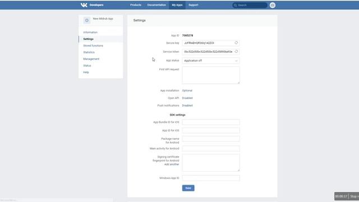Open the App status dropdown
359x202 pixels.
tap(211, 61)
